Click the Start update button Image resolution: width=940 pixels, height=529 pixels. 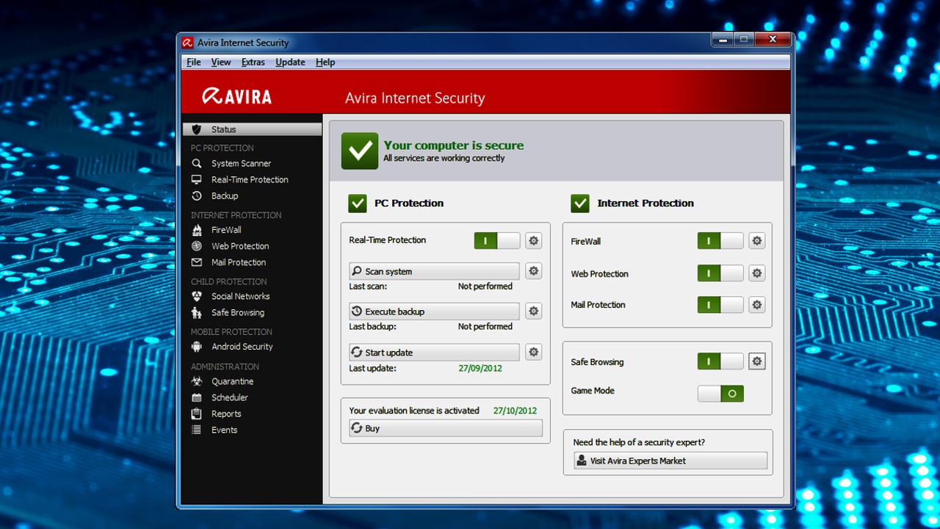pos(434,353)
